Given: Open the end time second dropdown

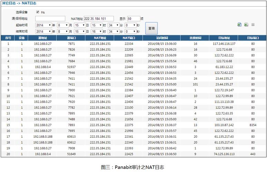Looking at the screenshot, I should coord(131,31).
